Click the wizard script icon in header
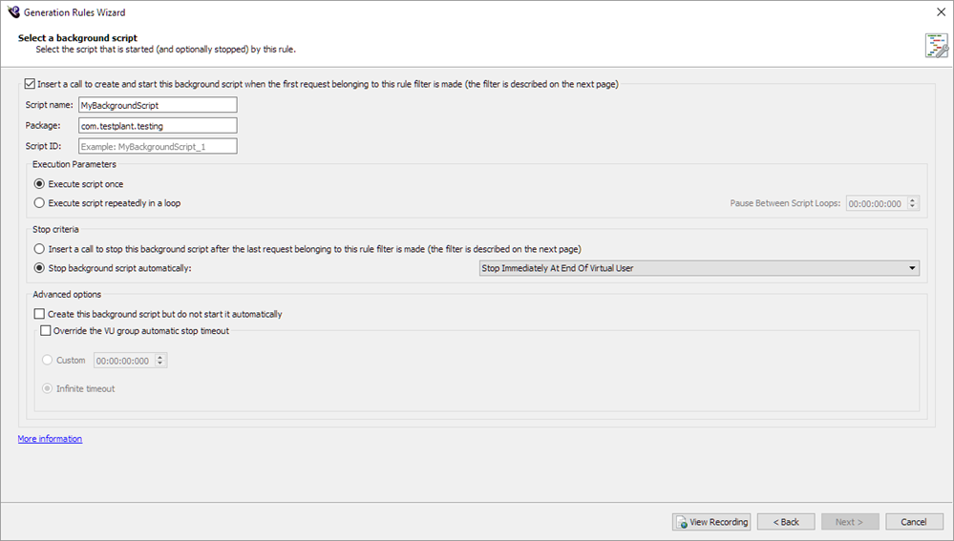 click(936, 45)
